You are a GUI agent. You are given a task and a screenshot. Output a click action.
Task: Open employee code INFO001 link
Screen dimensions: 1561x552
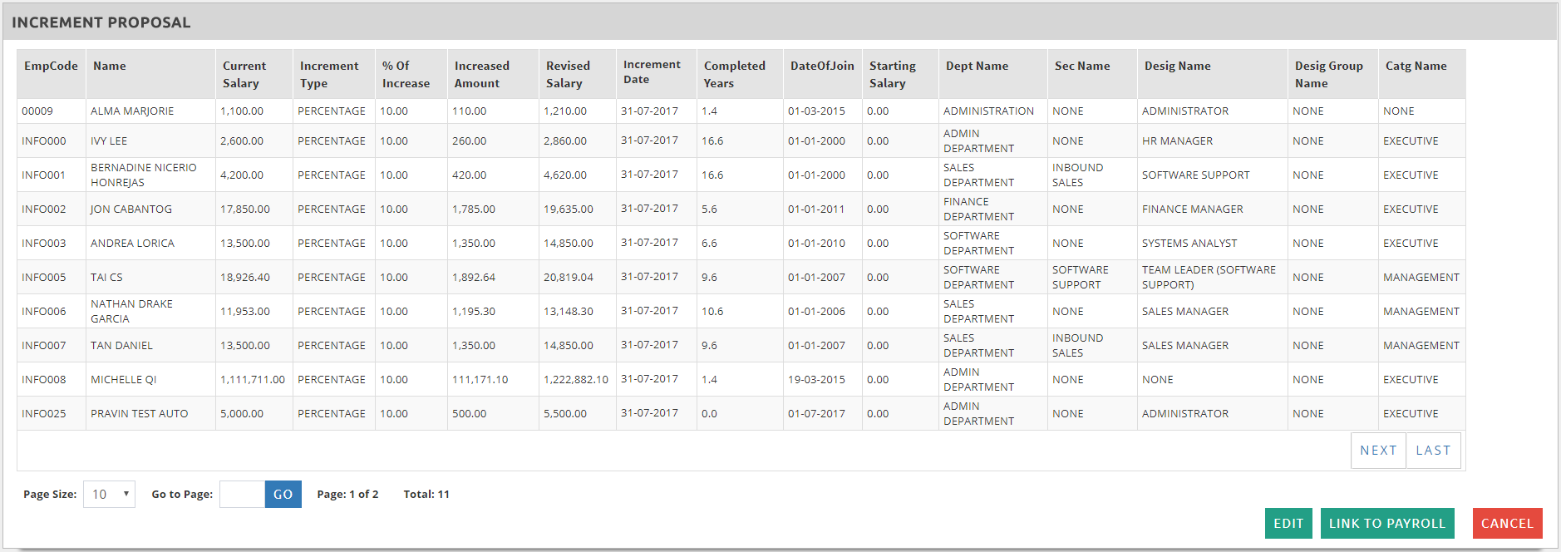[x=43, y=175]
